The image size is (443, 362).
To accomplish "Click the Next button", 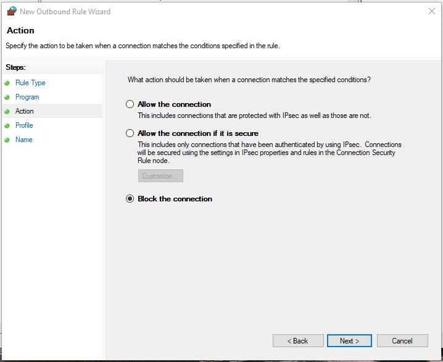I will click(x=349, y=341).
